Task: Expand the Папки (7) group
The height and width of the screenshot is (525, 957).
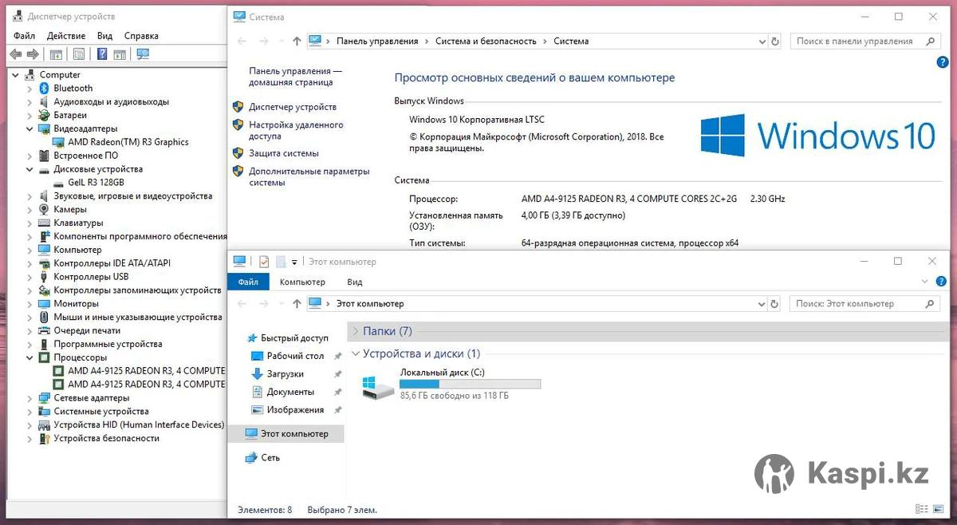Action: point(356,331)
